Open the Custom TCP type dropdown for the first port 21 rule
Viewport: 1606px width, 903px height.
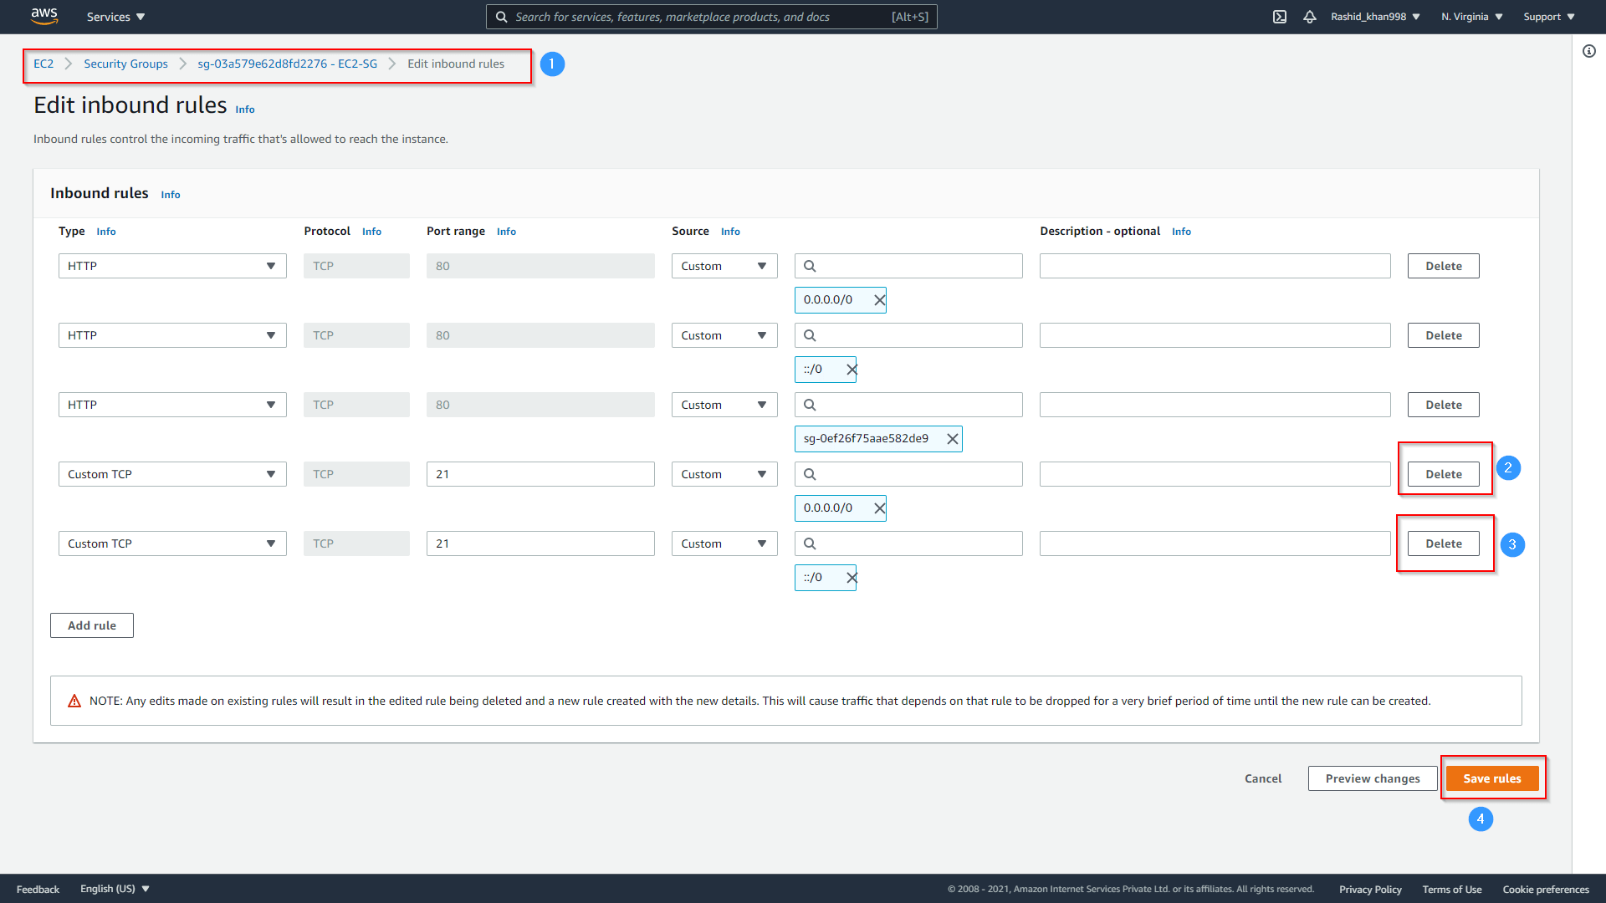pos(172,474)
